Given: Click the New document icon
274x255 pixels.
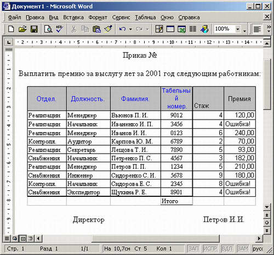Looking at the screenshot, I should (11, 29).
